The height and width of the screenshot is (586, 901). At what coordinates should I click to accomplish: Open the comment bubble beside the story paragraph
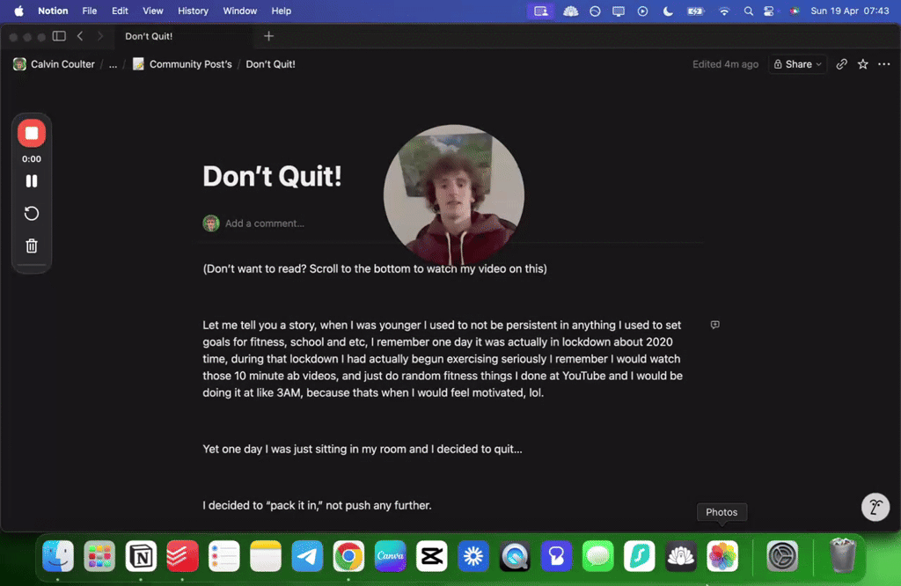(x=714, y=325)
